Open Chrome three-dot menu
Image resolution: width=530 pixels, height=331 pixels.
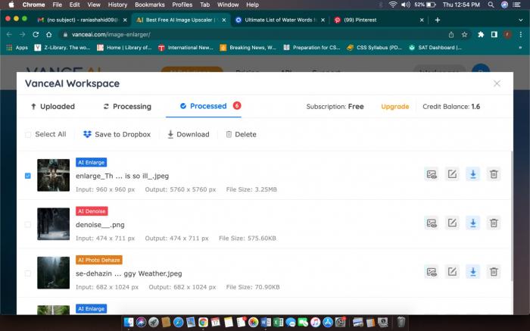click(521, 35)
